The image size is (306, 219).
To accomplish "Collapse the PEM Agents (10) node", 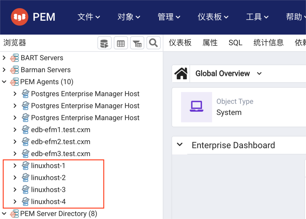I will (x=4, y=82).
